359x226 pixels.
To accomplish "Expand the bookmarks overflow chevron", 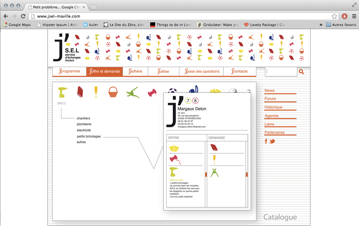I will click(321, 25).
